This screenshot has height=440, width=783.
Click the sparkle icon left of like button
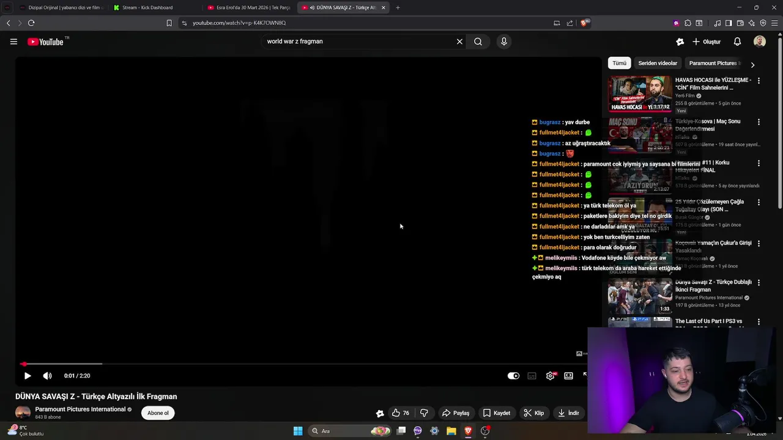[380, 413]
